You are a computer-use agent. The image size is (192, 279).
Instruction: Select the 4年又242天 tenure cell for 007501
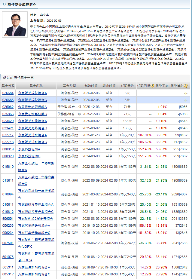(127, 243)
